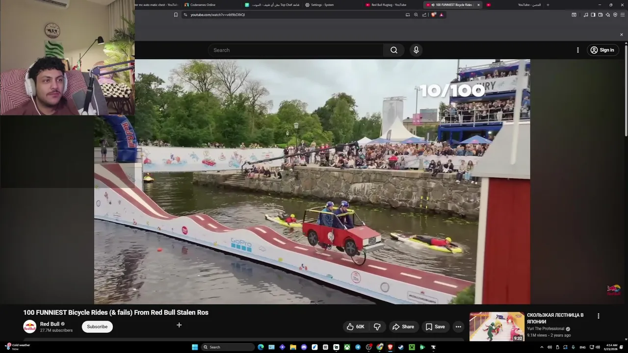This screenshot has height=353, width=628.
Task: Close the 100 FUNNIEST Bicycle Rides tab
Action: pos(478,5)
